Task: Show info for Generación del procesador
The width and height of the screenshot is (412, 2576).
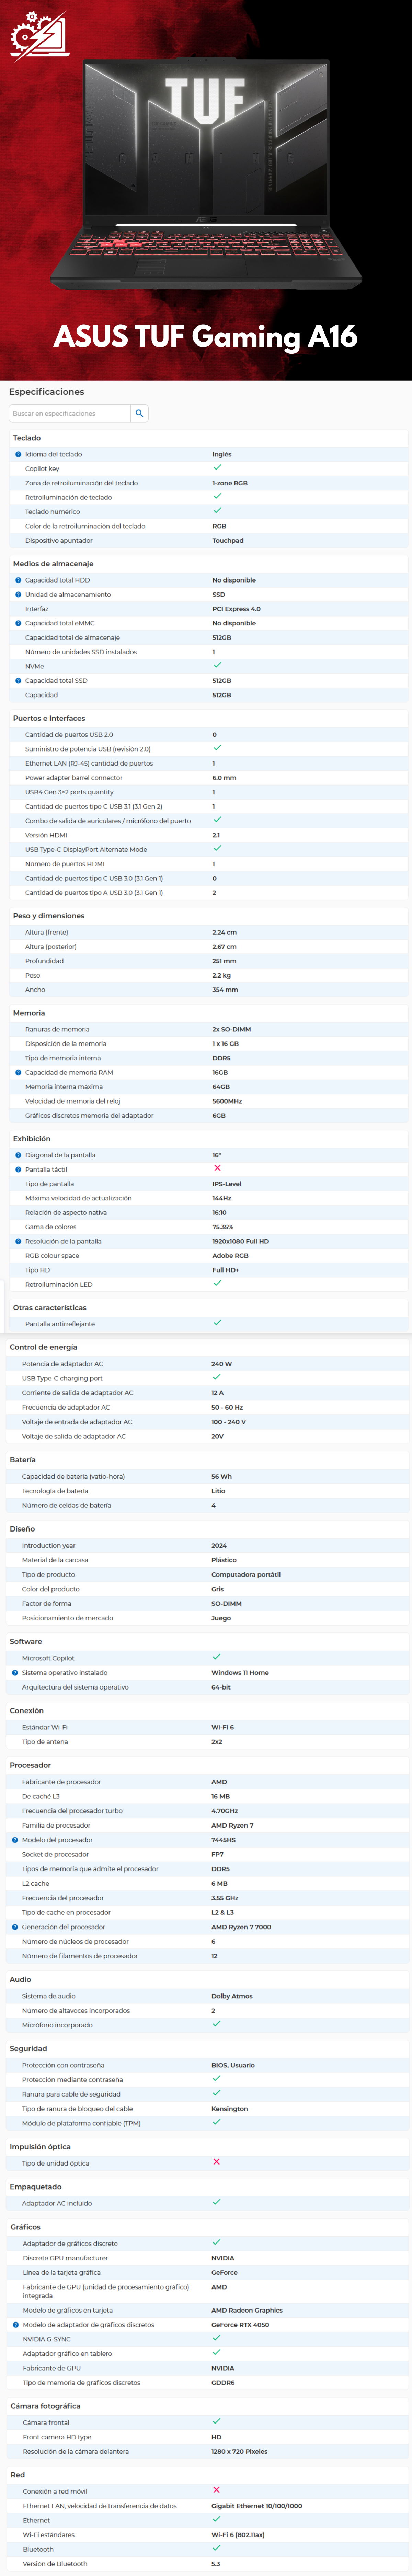Action: coord(15,1927)
